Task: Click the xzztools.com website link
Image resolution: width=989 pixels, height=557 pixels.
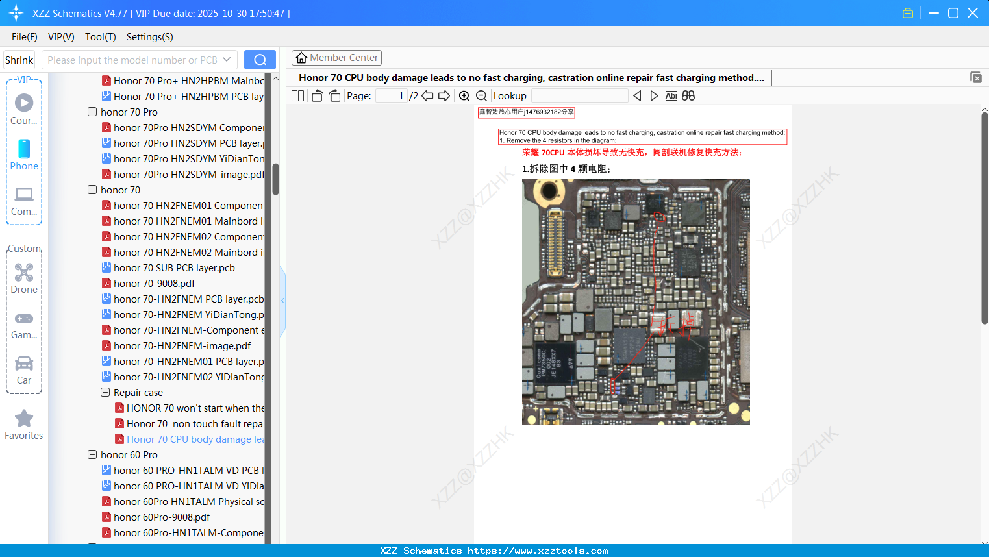Action: pyautogui.click(x=538, y=551)
